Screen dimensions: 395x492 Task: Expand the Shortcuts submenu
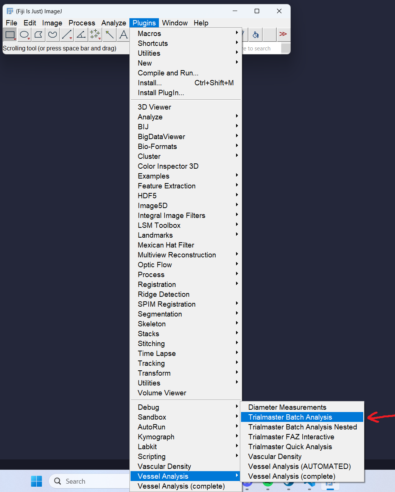coord(186,43)
